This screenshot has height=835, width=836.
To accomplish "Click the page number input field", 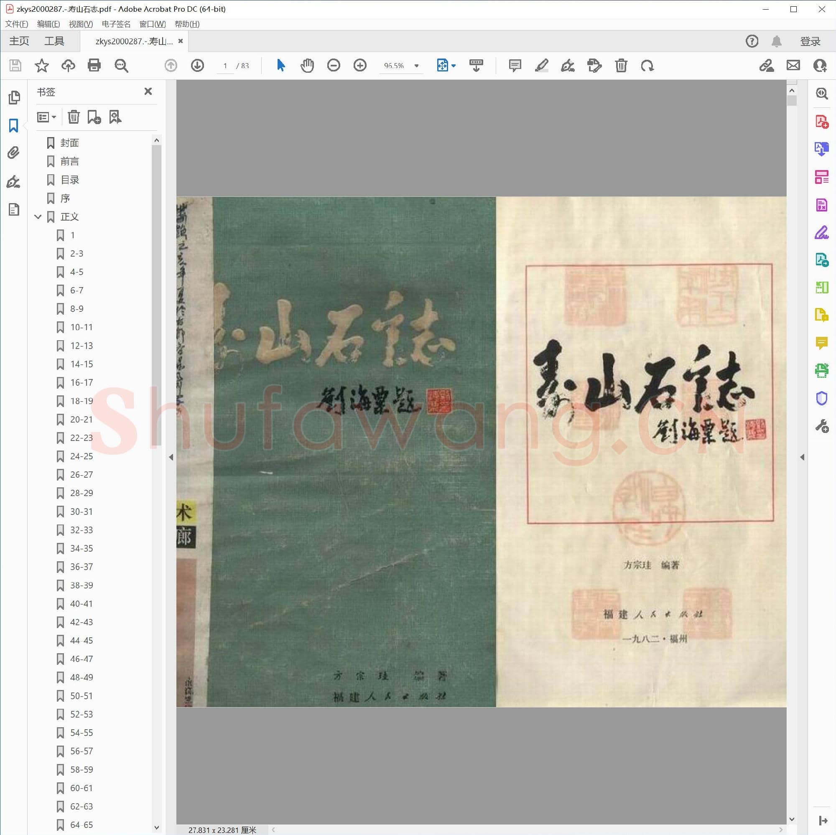I will pos(224,66).
